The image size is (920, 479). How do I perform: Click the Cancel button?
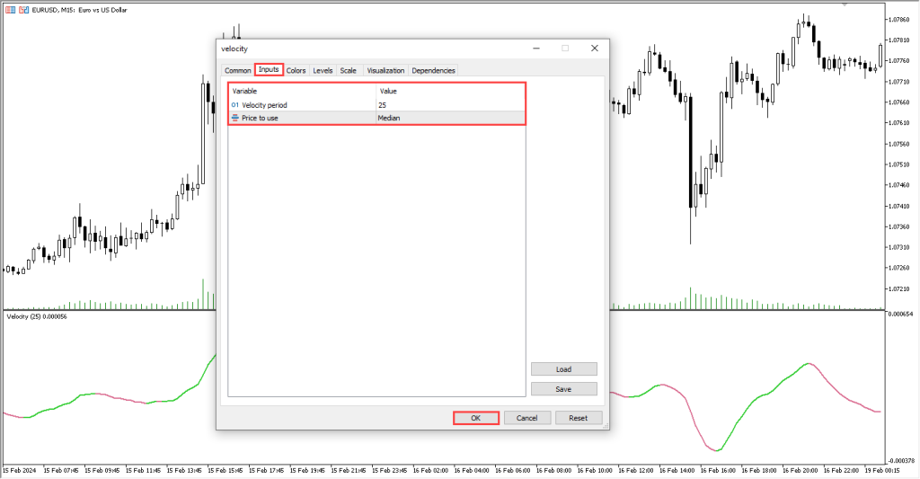(526, 418)
